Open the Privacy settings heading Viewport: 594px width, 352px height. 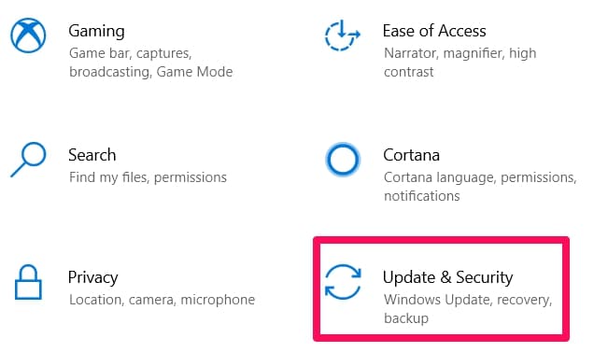pyautogui.click(x=92, y=277)
